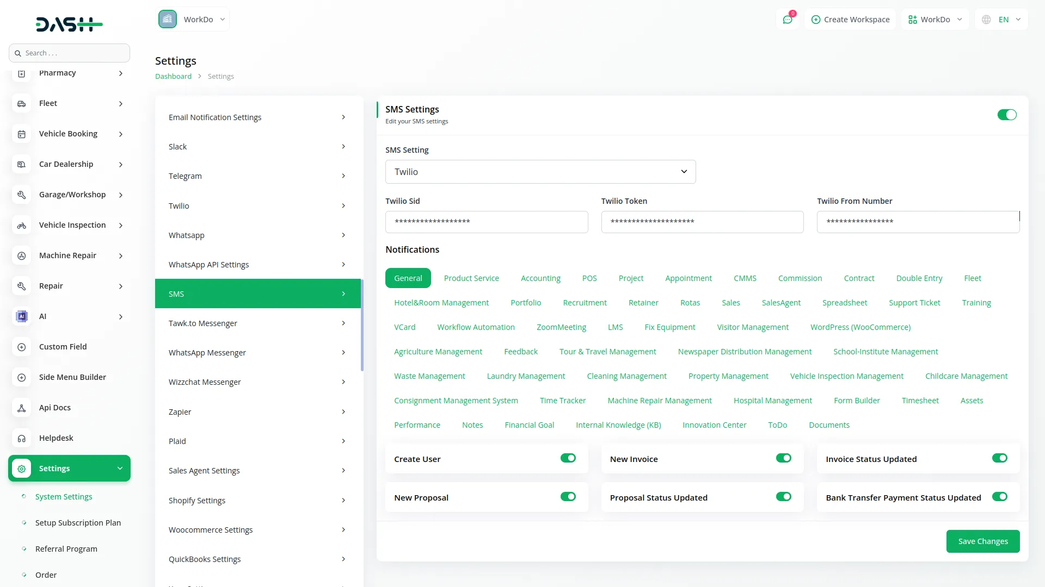Click the Save Changes button
The height and width of the screenshot is (587, 1045).
(982, 541)
